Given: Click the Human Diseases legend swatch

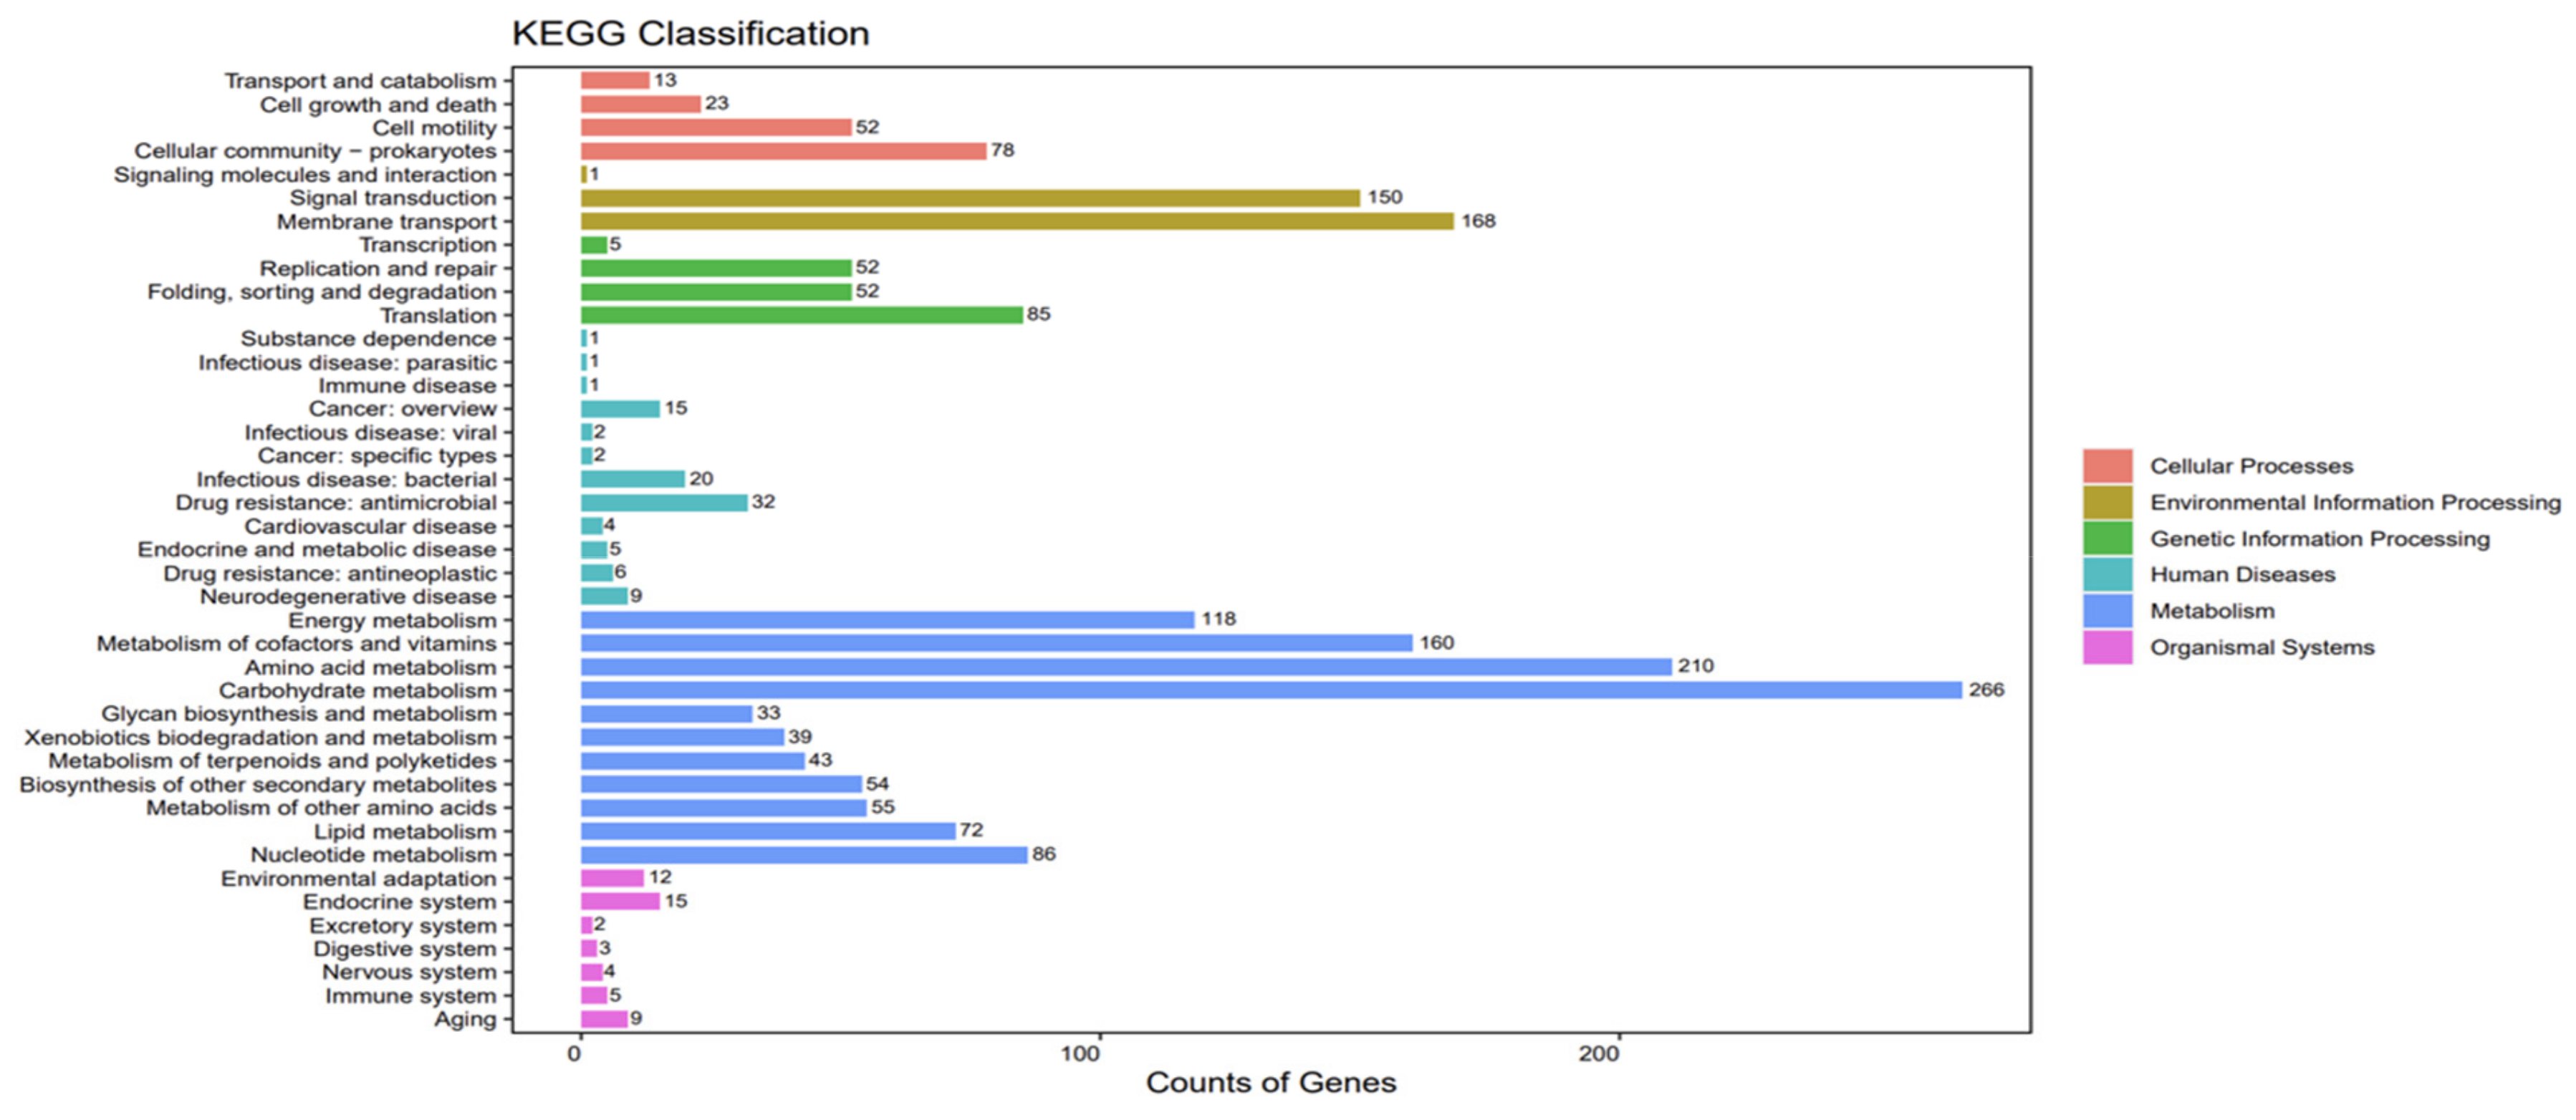Looking at the screenshot, I should (2107, 574).
